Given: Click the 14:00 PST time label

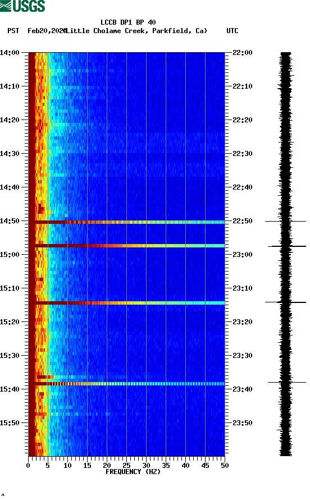Looking at the screenshot, I should 10,52.
